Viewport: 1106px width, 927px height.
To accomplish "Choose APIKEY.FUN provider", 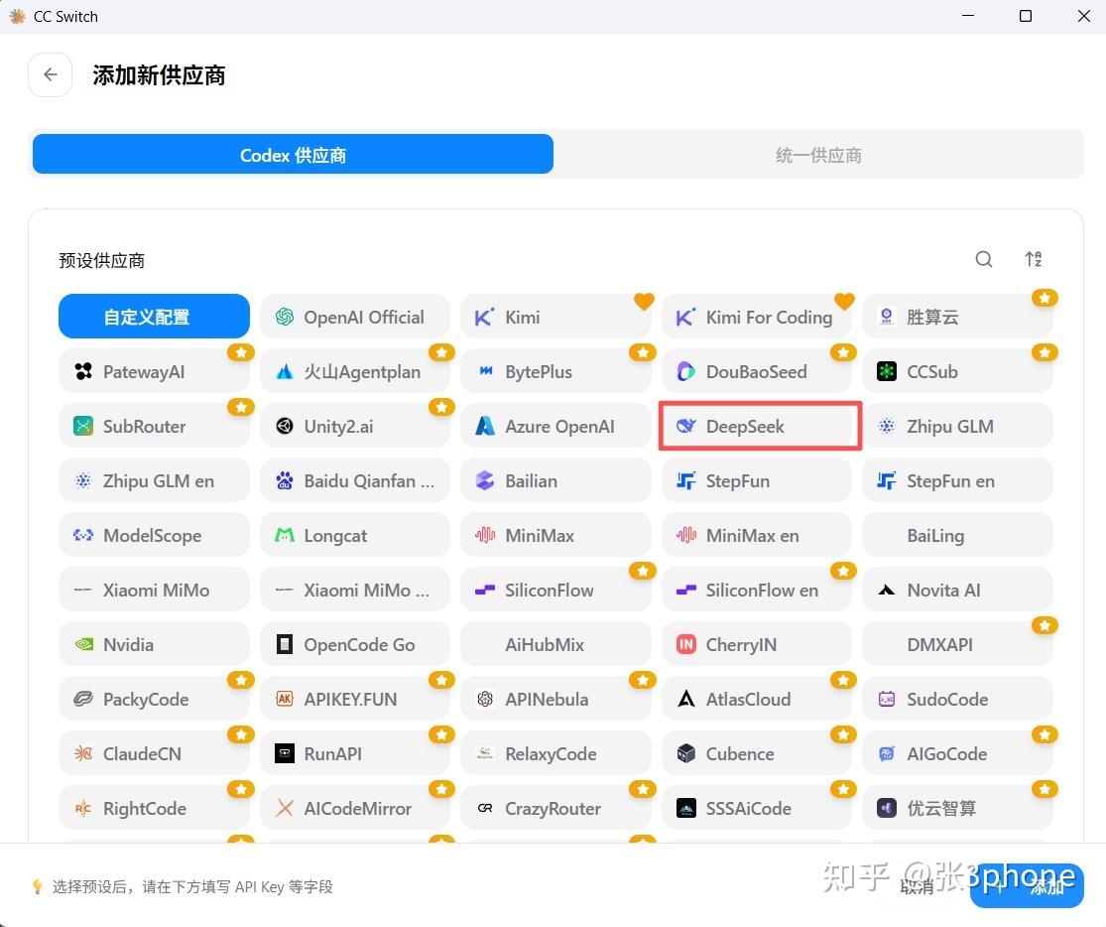I will point(355,699).
